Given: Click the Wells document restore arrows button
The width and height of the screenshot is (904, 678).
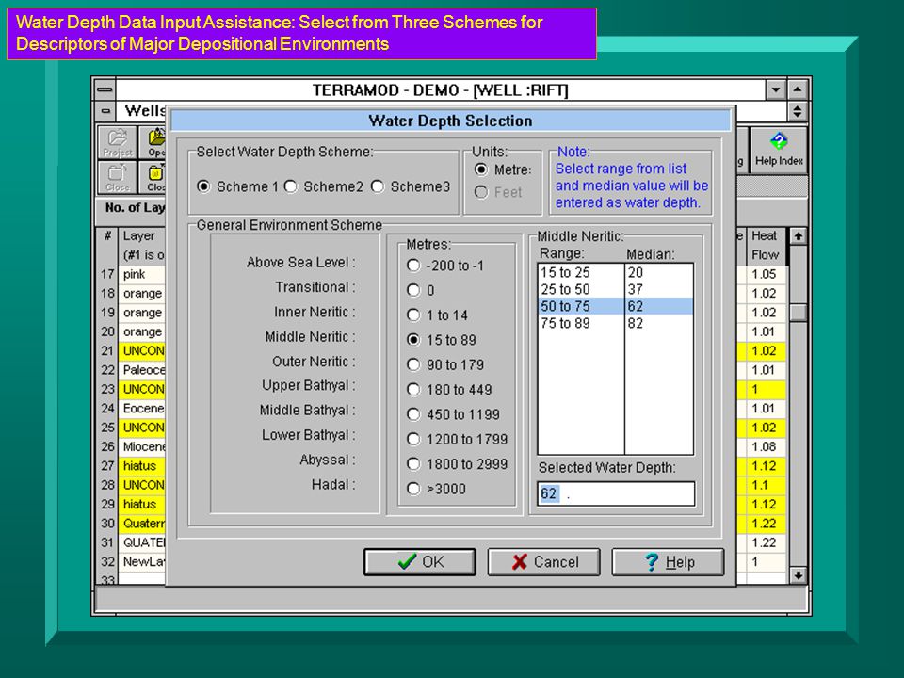Looking at the screenshot, I should click(x=798, y=111).
